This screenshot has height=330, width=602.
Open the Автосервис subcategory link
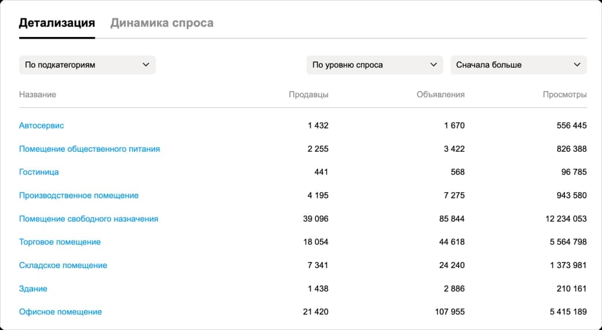(x=42, y=126)
